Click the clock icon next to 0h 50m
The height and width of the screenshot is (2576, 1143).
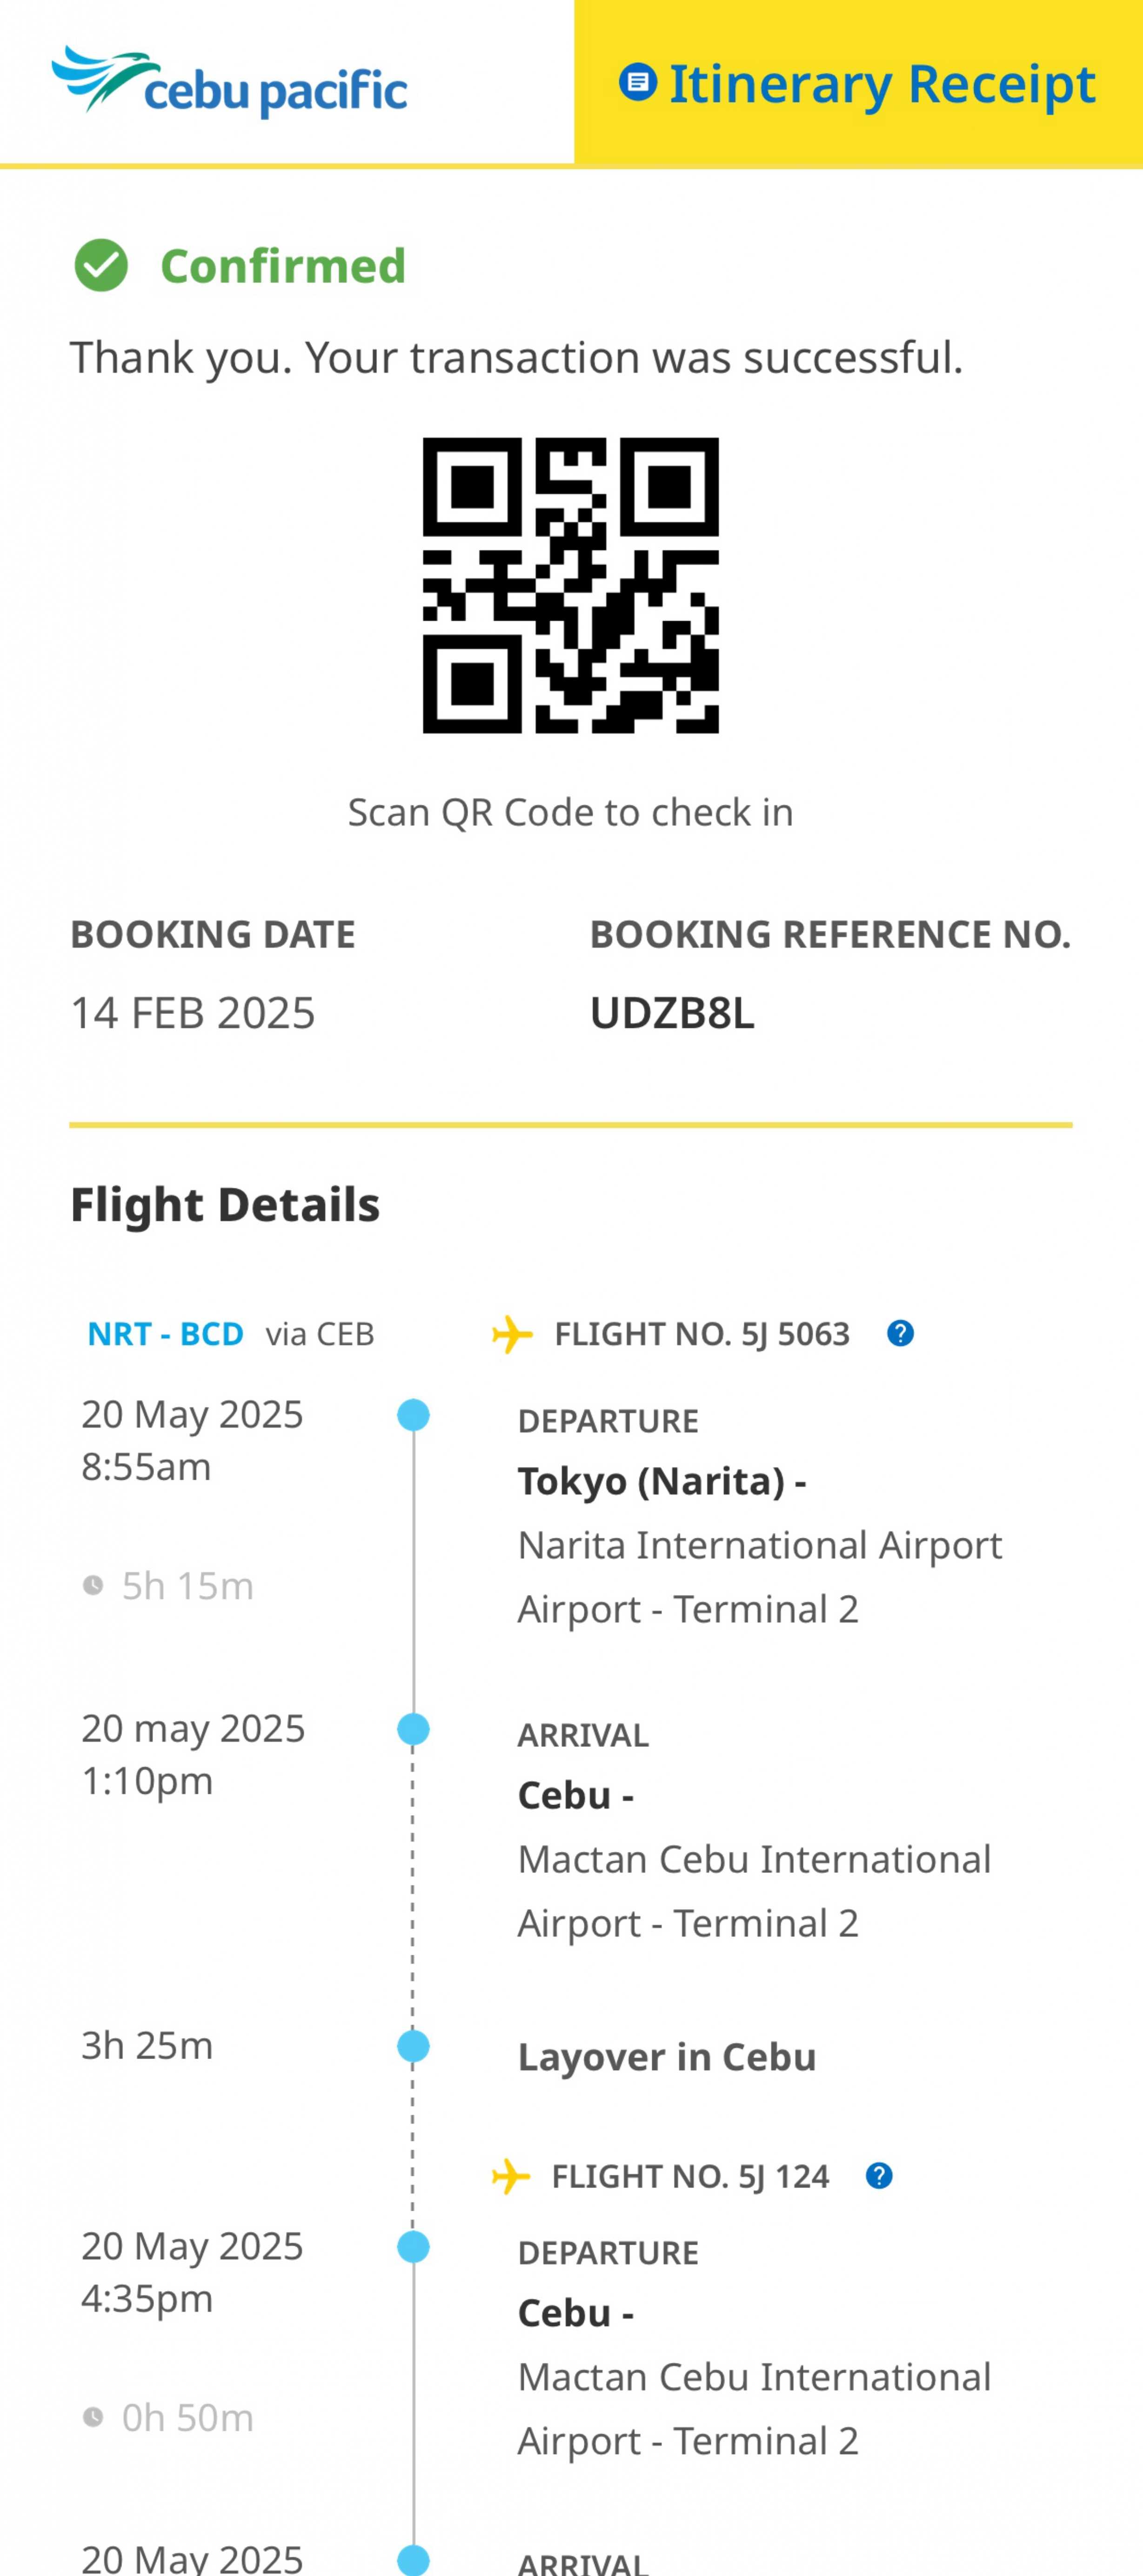click(93, 2417)
